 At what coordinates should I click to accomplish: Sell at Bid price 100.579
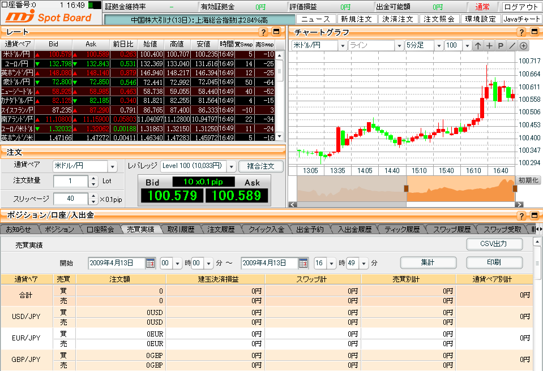(173, 195)
